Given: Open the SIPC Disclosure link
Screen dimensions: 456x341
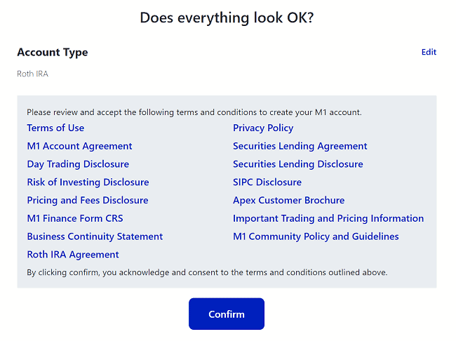Looking at the screenshot, I should (x=267, y=182).
